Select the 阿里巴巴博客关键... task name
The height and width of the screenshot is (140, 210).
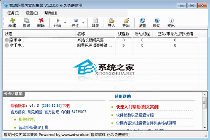pos(95,45)
